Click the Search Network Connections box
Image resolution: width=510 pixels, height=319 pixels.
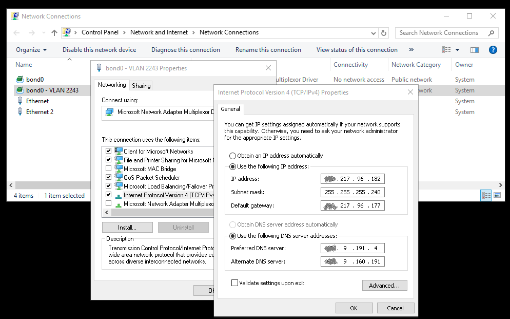point(445,33)
